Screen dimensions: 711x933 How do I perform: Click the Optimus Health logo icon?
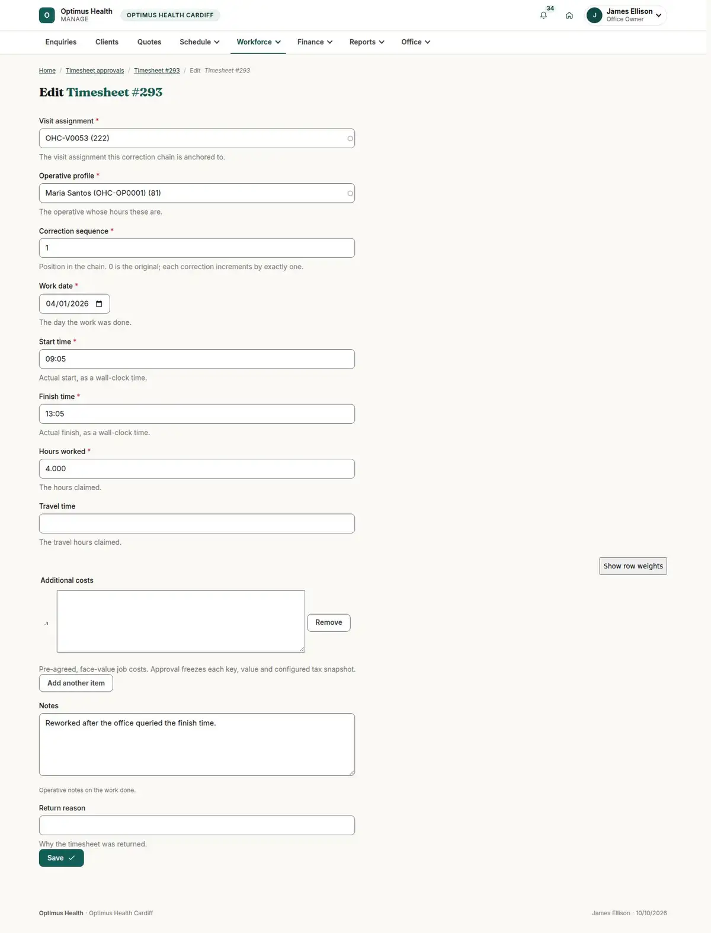(47, 15)
